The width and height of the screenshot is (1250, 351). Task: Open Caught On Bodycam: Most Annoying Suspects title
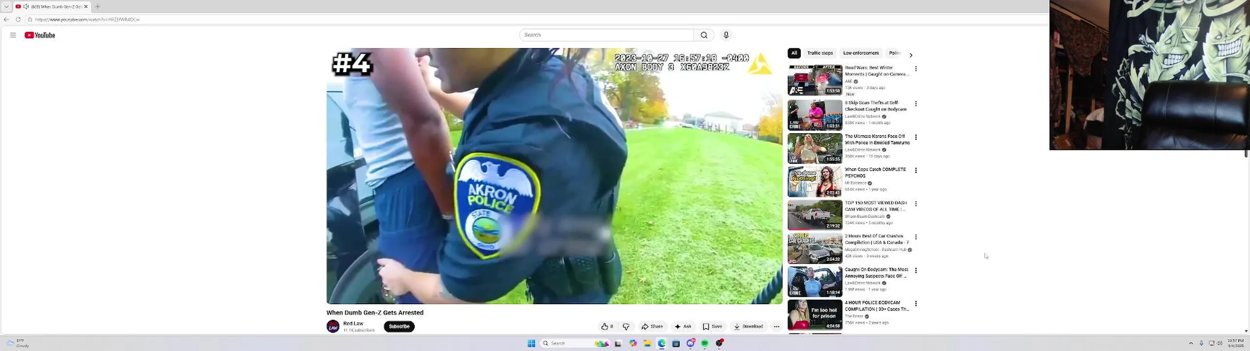coord(876,273)
